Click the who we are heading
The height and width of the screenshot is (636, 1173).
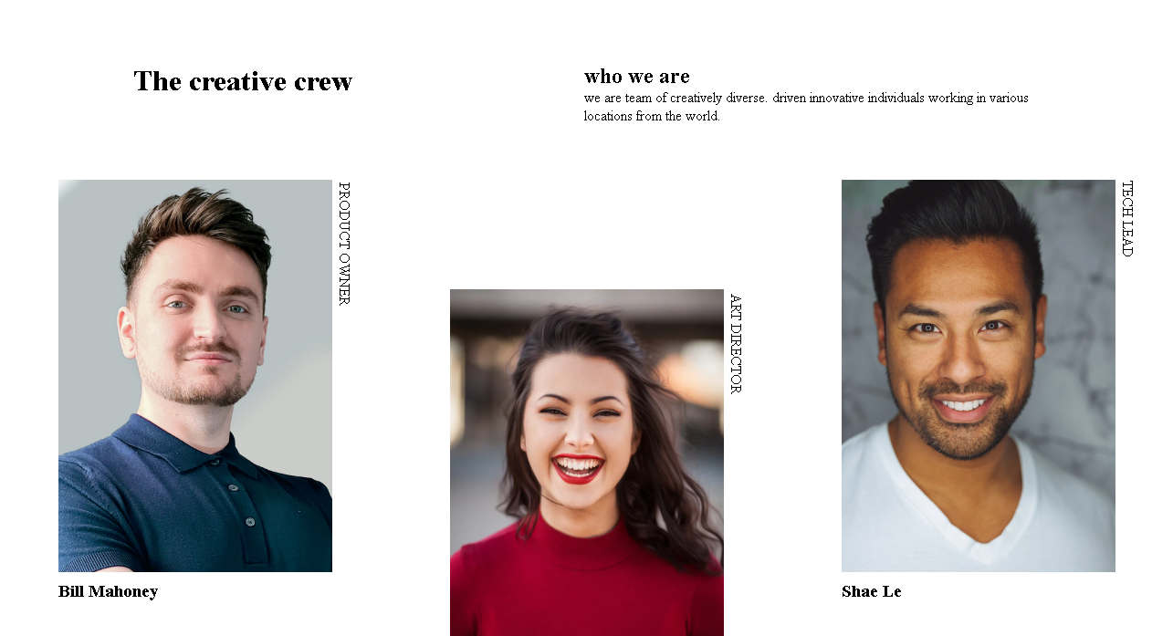[x=637, y=76]
